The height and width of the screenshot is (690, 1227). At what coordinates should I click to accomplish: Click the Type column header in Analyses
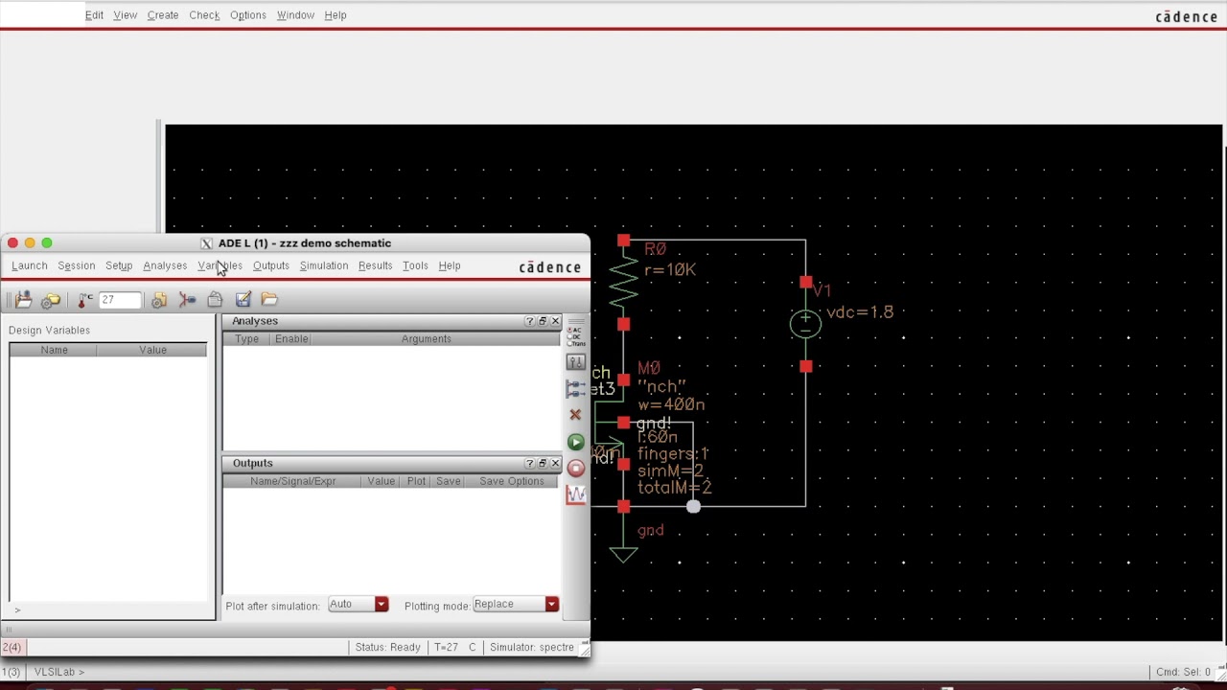coord(246,339)
